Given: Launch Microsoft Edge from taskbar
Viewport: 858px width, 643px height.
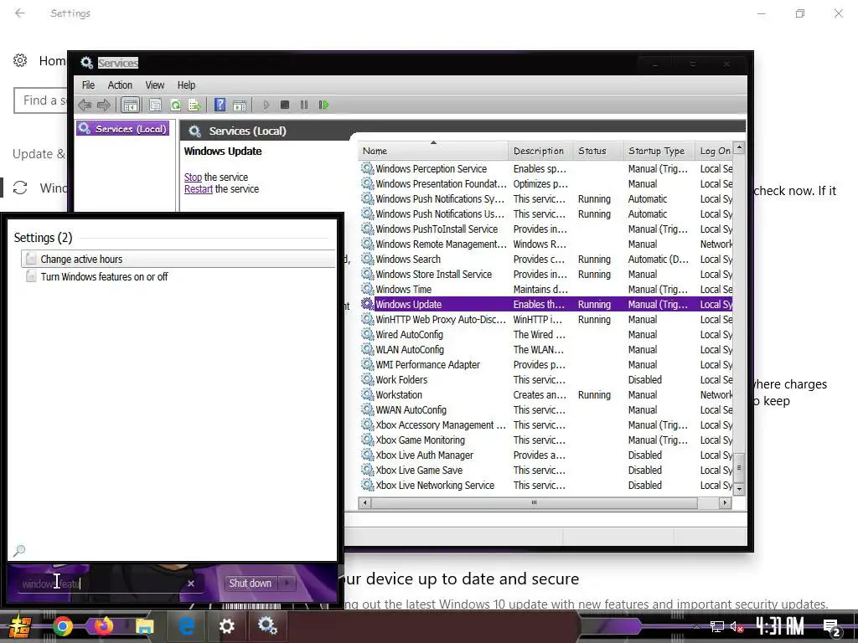Looking at the screenshot, I should (186, 626).
